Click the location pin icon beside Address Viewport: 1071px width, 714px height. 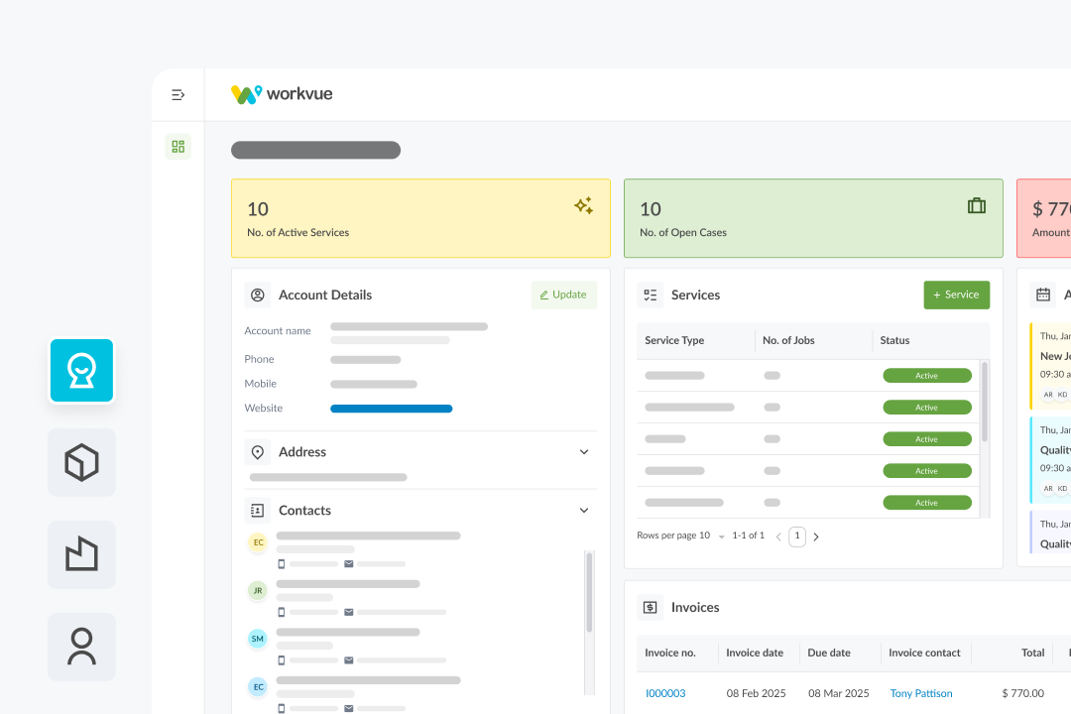[x=258, y=451]
